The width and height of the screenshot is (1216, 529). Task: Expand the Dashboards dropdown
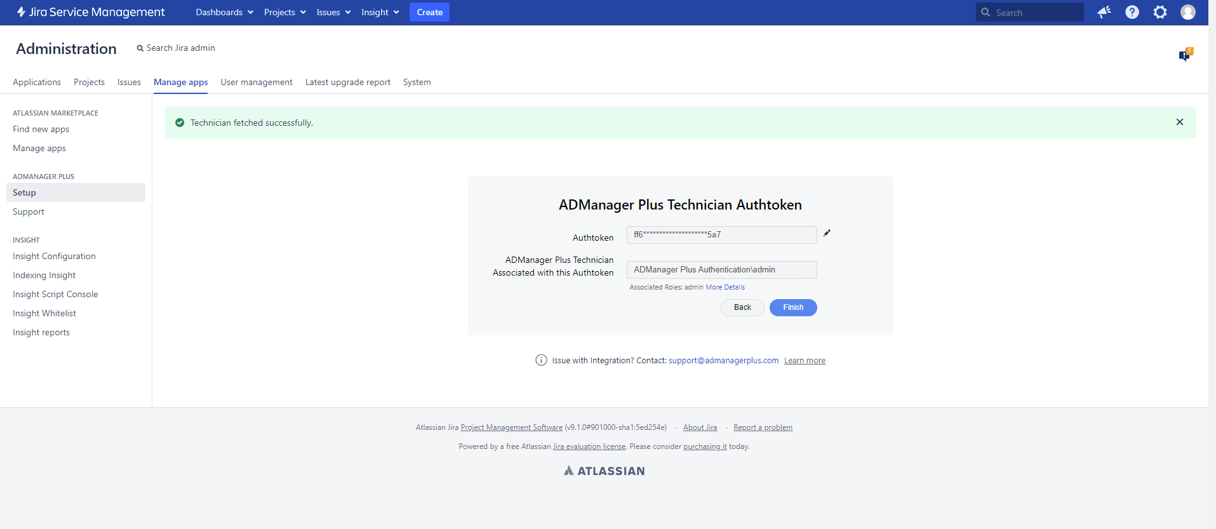[225, 12]
